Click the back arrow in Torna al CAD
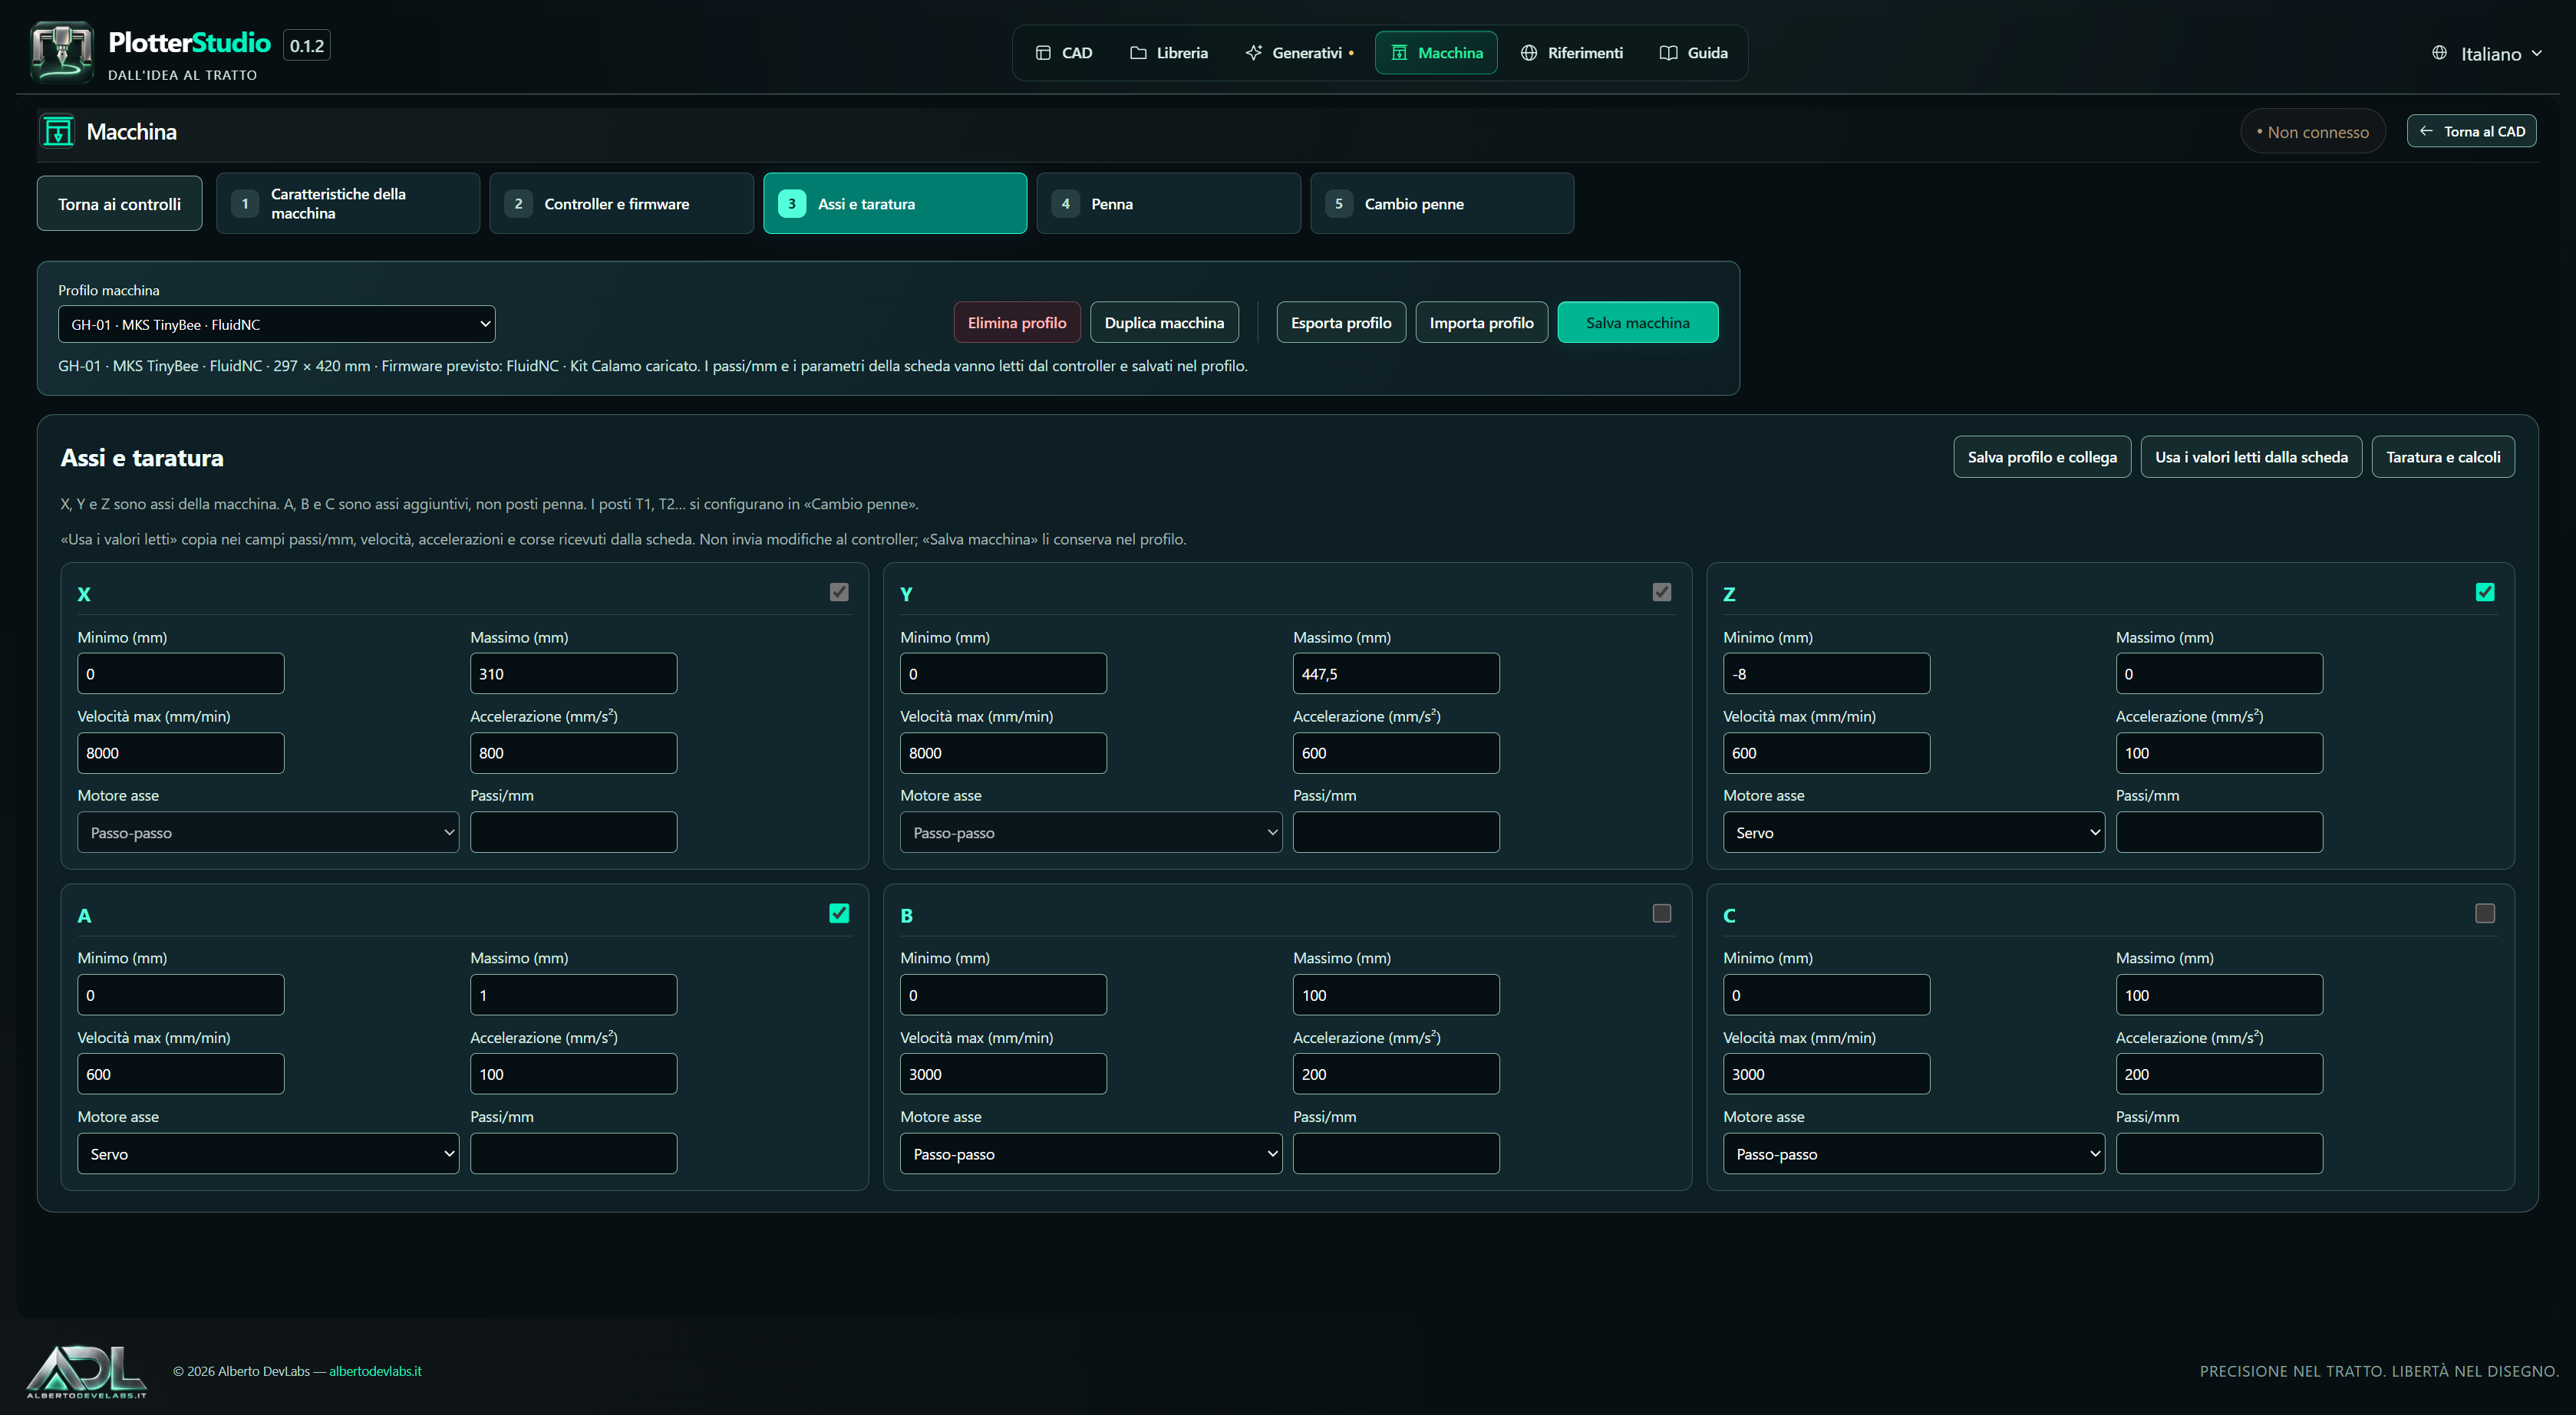2576x1415 pixels. pos(2426,131)
